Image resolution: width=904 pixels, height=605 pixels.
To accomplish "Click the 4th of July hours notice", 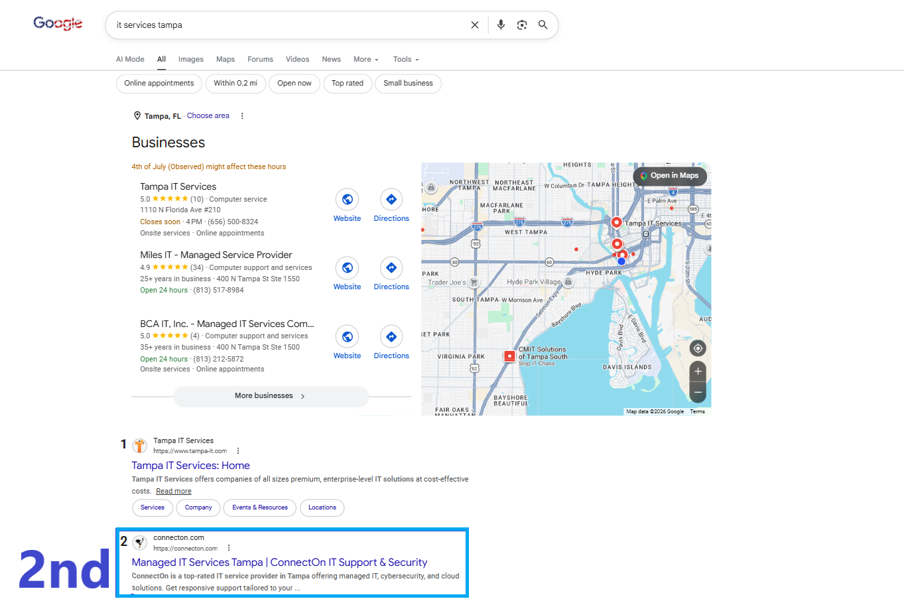I will (x=209, y=167).
